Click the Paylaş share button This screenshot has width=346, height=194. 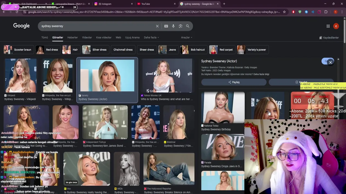pyautogui.click(x=234, y=82)
